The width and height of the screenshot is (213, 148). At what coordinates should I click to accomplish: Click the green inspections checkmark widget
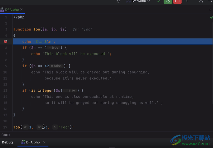(211, 17)
